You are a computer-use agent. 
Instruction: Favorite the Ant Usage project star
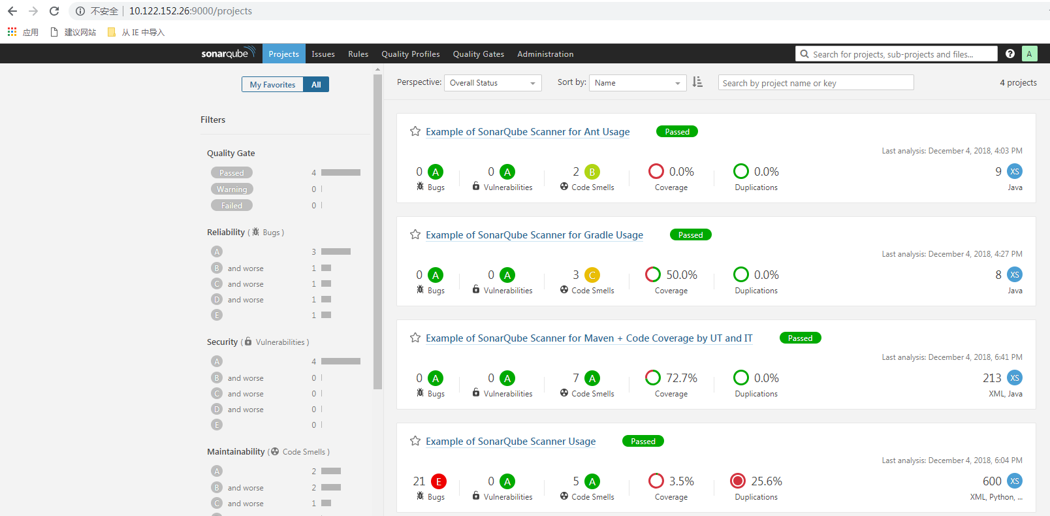[x=415, y=131]
